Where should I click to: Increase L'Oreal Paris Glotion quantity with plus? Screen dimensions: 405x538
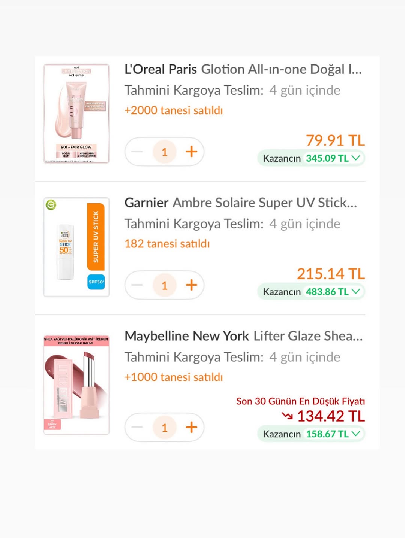191,152
